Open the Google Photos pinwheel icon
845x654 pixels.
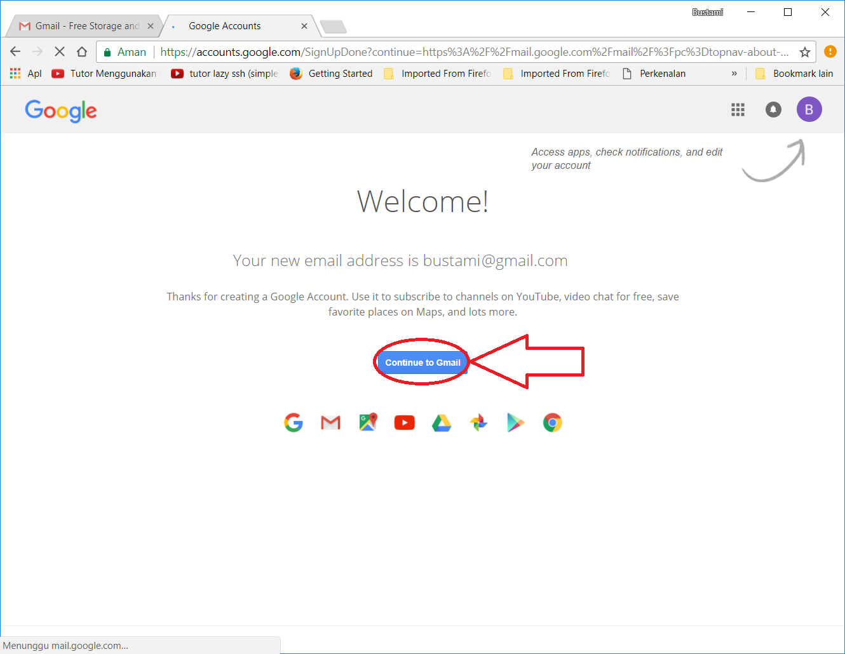click(x=478, y=422)
